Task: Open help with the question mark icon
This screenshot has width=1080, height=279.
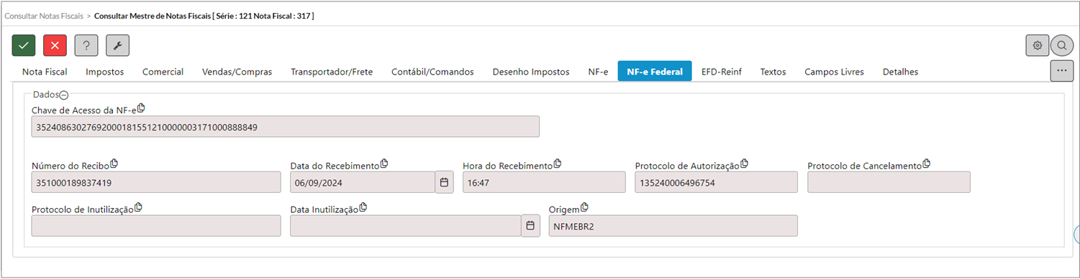Action: pos(86,45)
